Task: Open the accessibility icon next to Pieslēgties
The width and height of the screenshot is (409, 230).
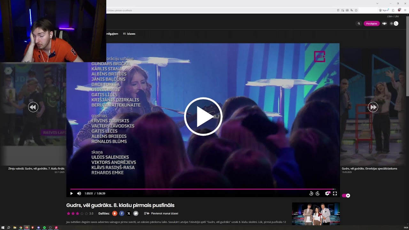Action: click(x=384, y=23)
